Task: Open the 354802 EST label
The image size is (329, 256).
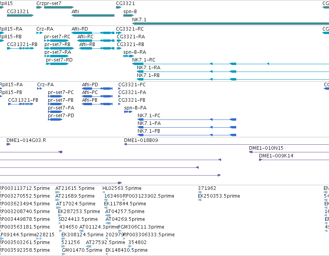Action: 137,243
